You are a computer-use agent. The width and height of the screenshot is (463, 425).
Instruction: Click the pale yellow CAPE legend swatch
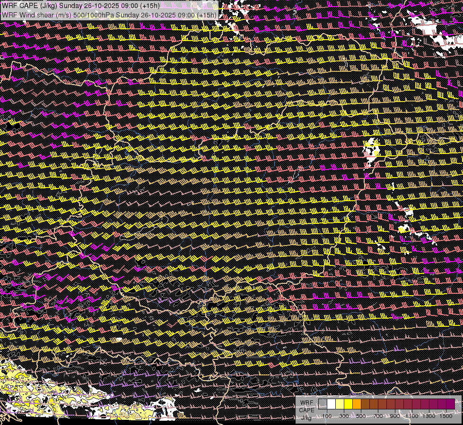pyautogui.click(x=340, y=404)
